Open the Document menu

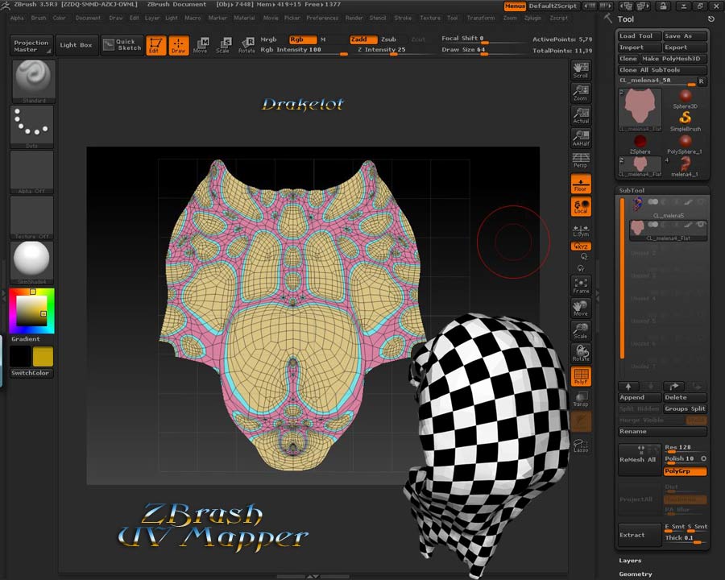tap(88, 18)
